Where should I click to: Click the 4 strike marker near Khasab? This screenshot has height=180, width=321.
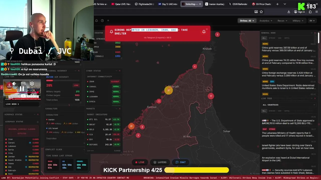point(195,66)
